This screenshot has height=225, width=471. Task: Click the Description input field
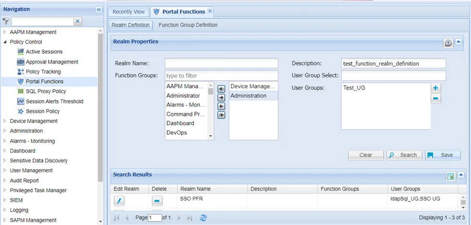394,63
